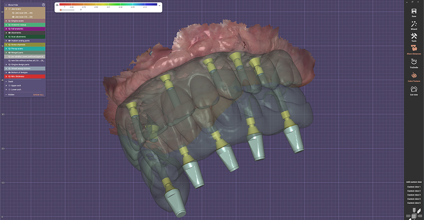Open the Wizard tool

coord(414,24)
